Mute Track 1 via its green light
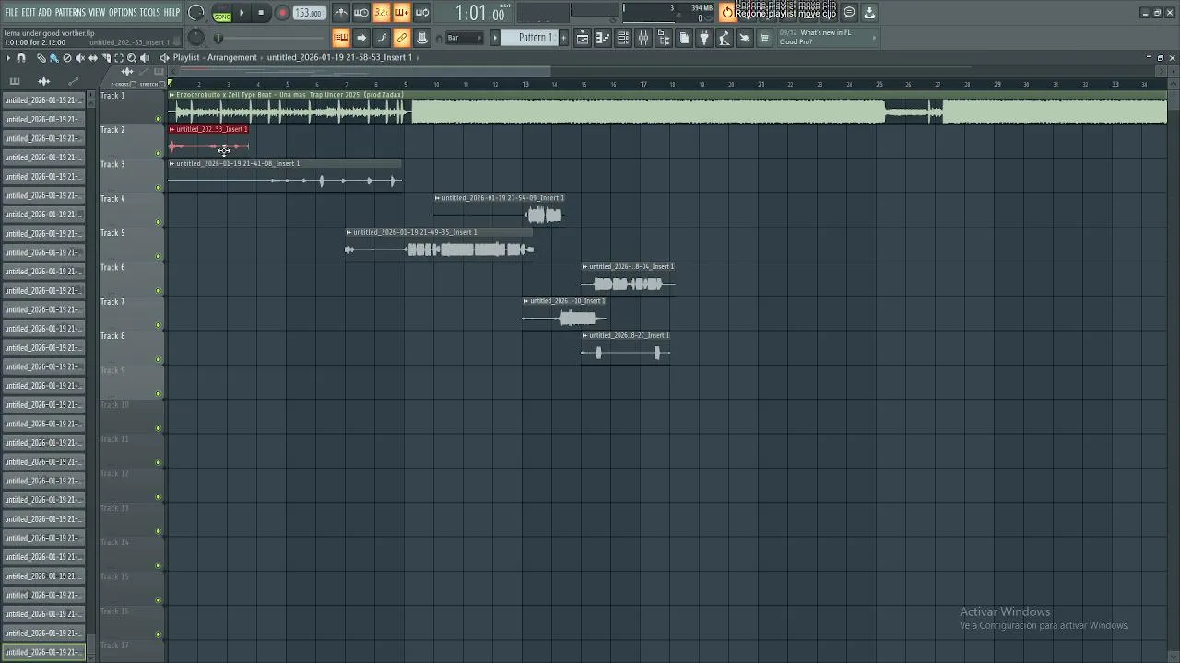This screenshot has height=663, width=1180. point(159,119)
